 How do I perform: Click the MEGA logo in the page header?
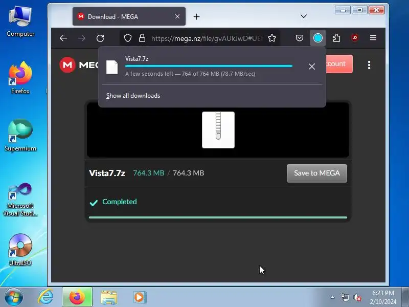79,65
